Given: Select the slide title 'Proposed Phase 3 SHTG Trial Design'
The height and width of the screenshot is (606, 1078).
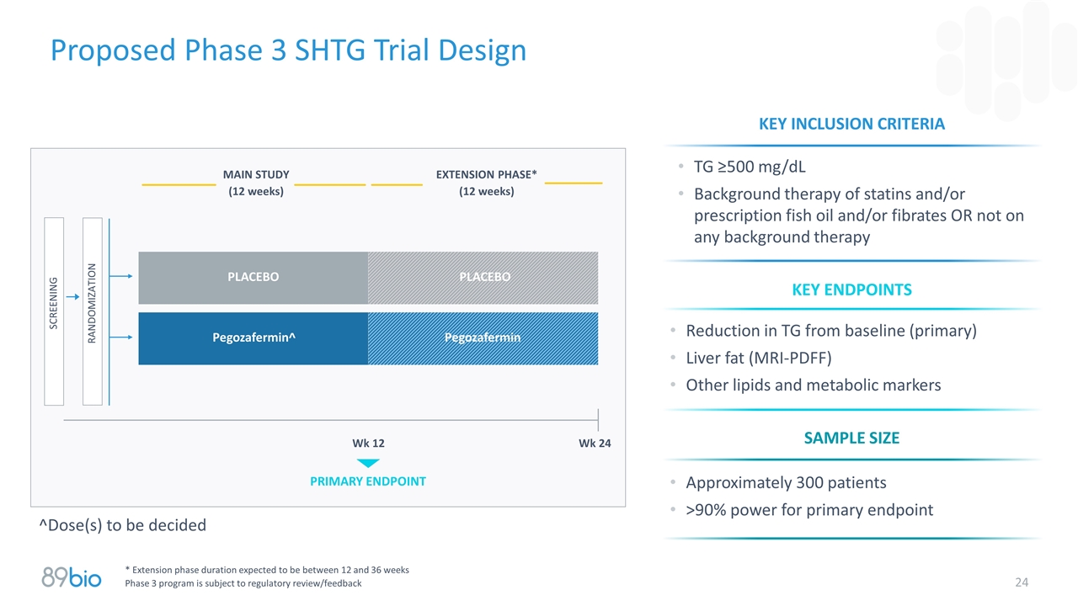Looking at the screenshot, I should pyautogui.click(x=288, y=50).
